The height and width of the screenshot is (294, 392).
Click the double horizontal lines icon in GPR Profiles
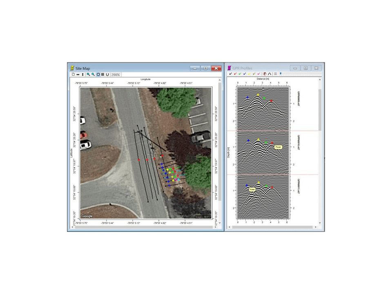coord(275,74)
